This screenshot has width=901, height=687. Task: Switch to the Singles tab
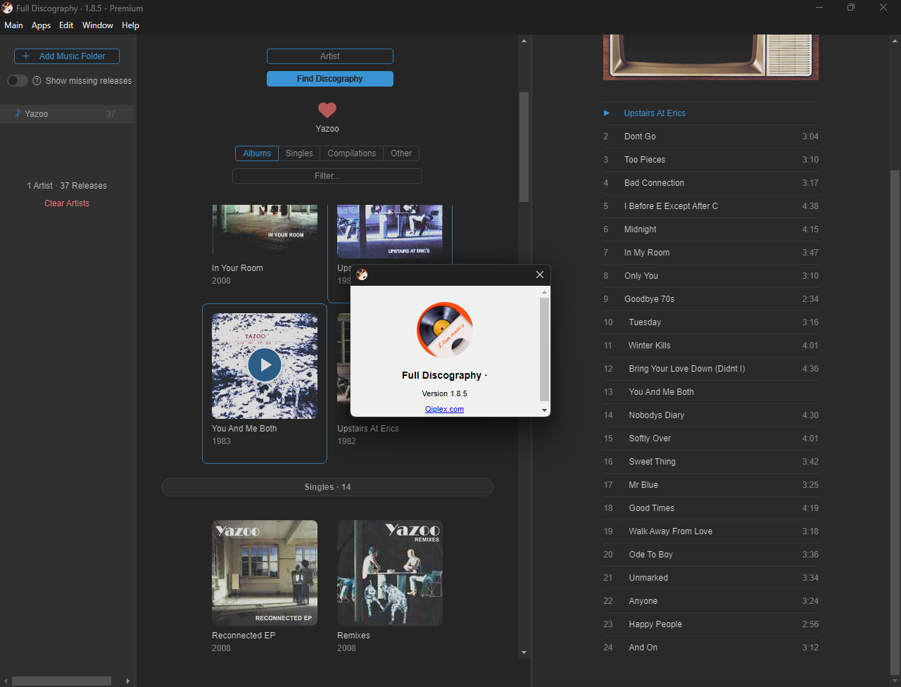(x=299, y=153)
